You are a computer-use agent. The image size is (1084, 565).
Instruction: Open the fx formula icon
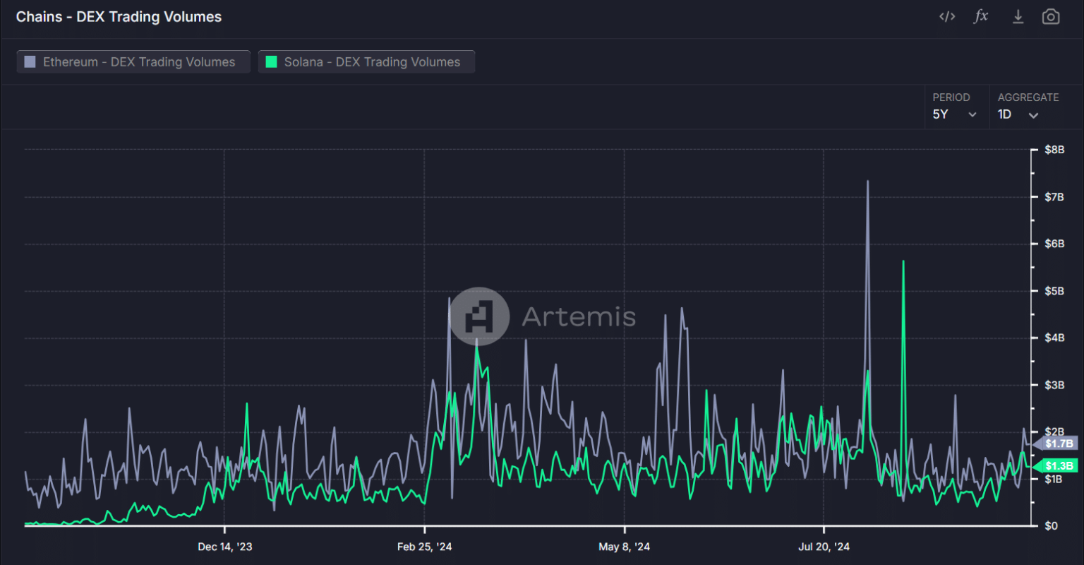(981, 17)
